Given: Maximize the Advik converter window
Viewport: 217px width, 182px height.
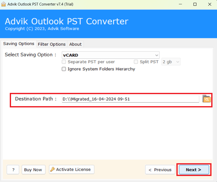Looking at the screenshot, I should pos(195,4).
